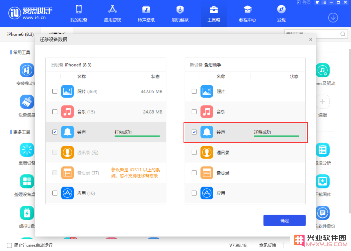Click old device 照片 photo icon
351x251 pixels.
point(68,91)
